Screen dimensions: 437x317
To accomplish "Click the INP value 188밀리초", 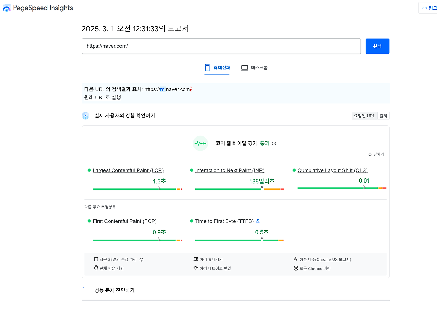I will [x=262, y=181].
